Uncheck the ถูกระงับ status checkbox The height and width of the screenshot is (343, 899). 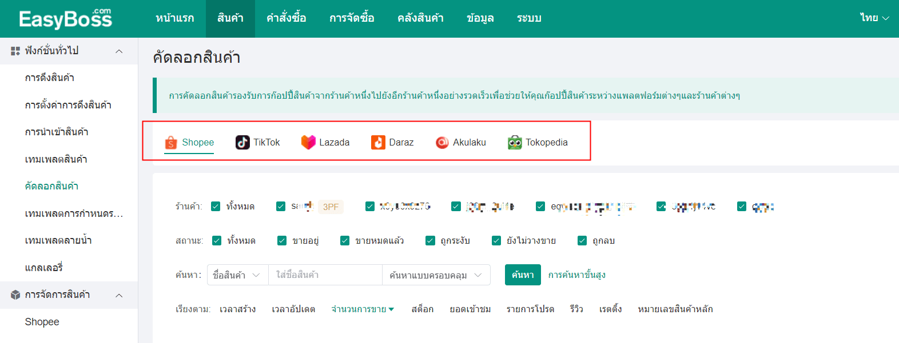[431, 241]
